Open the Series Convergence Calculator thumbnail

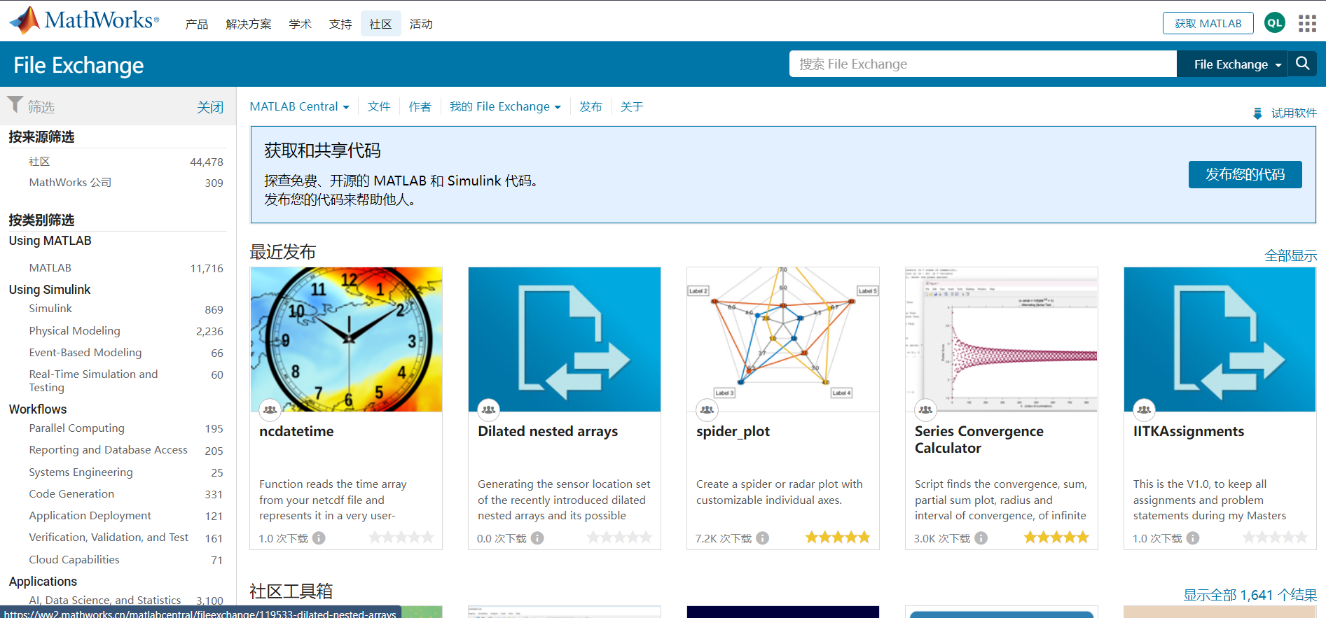(x=1001, y=339)
